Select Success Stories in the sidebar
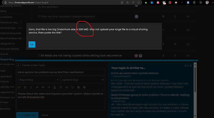The image size is (214, 118). pyautogui.click(x=10, y=49)
